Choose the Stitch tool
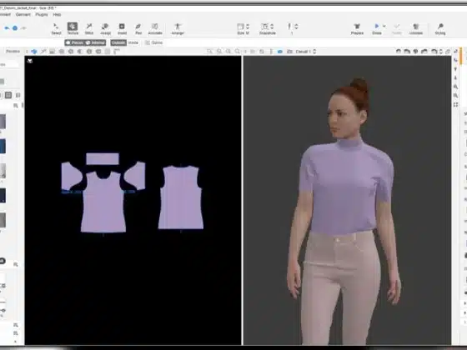Viewport: 467px width, 350px height. (x=89, y=29)
